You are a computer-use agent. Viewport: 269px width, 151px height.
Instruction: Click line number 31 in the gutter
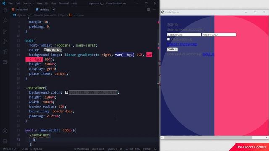[x=18, y=140]
